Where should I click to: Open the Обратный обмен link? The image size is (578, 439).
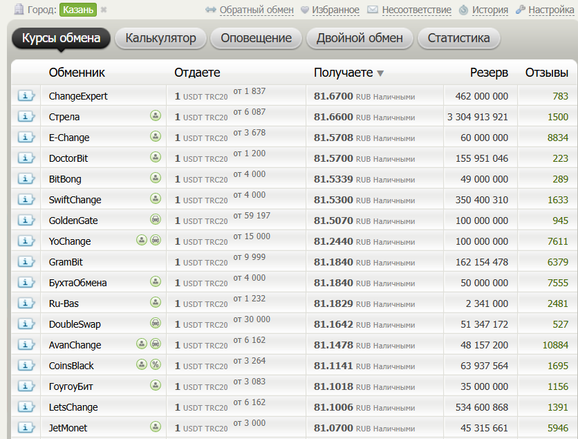pyautogui.click(x=257, y=10)
